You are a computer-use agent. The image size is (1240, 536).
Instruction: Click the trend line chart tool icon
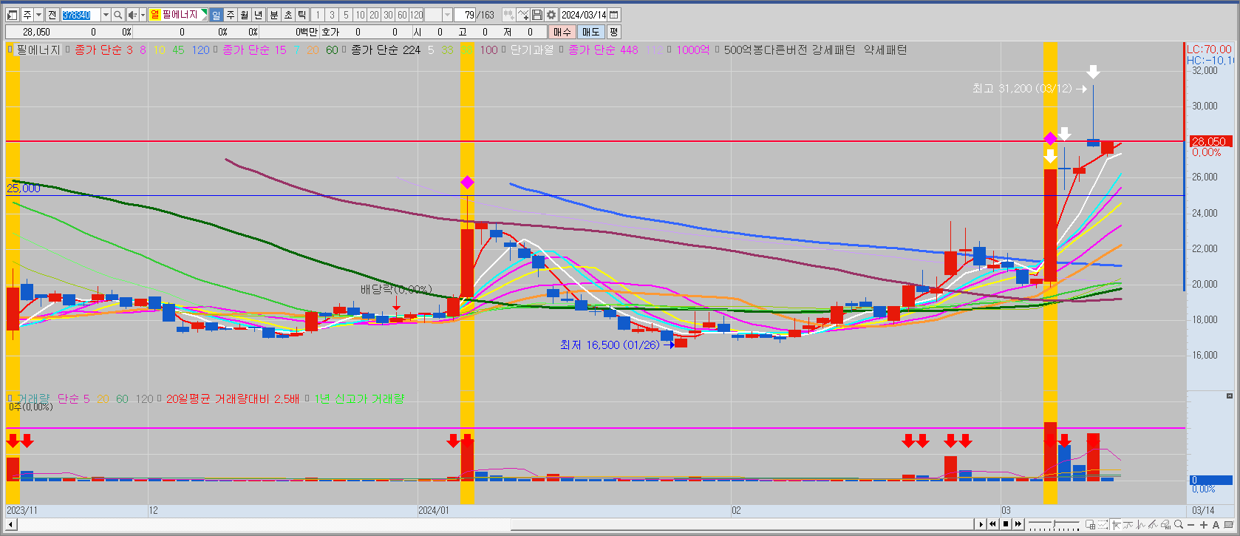pyautogui.click(x=1128, y=524)
